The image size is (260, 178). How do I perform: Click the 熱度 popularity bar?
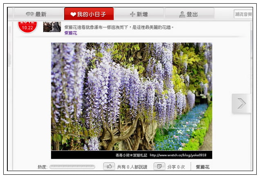tap(72, 167)
